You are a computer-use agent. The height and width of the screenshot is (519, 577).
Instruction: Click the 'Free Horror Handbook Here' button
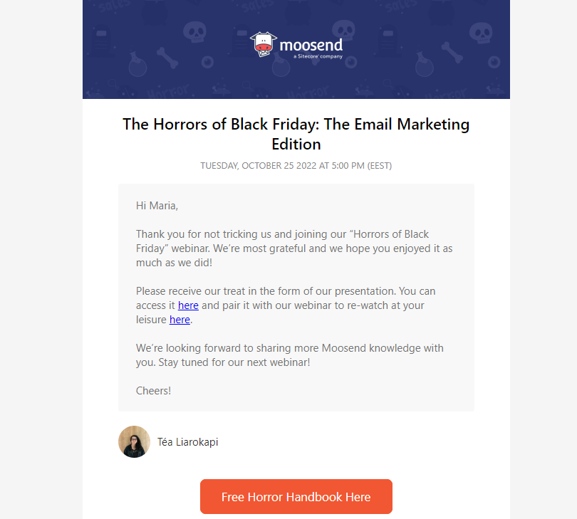tap(296, 496)
